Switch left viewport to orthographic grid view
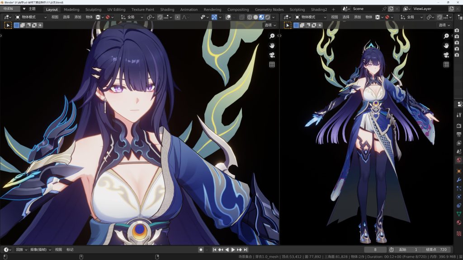 pos(272,65)
